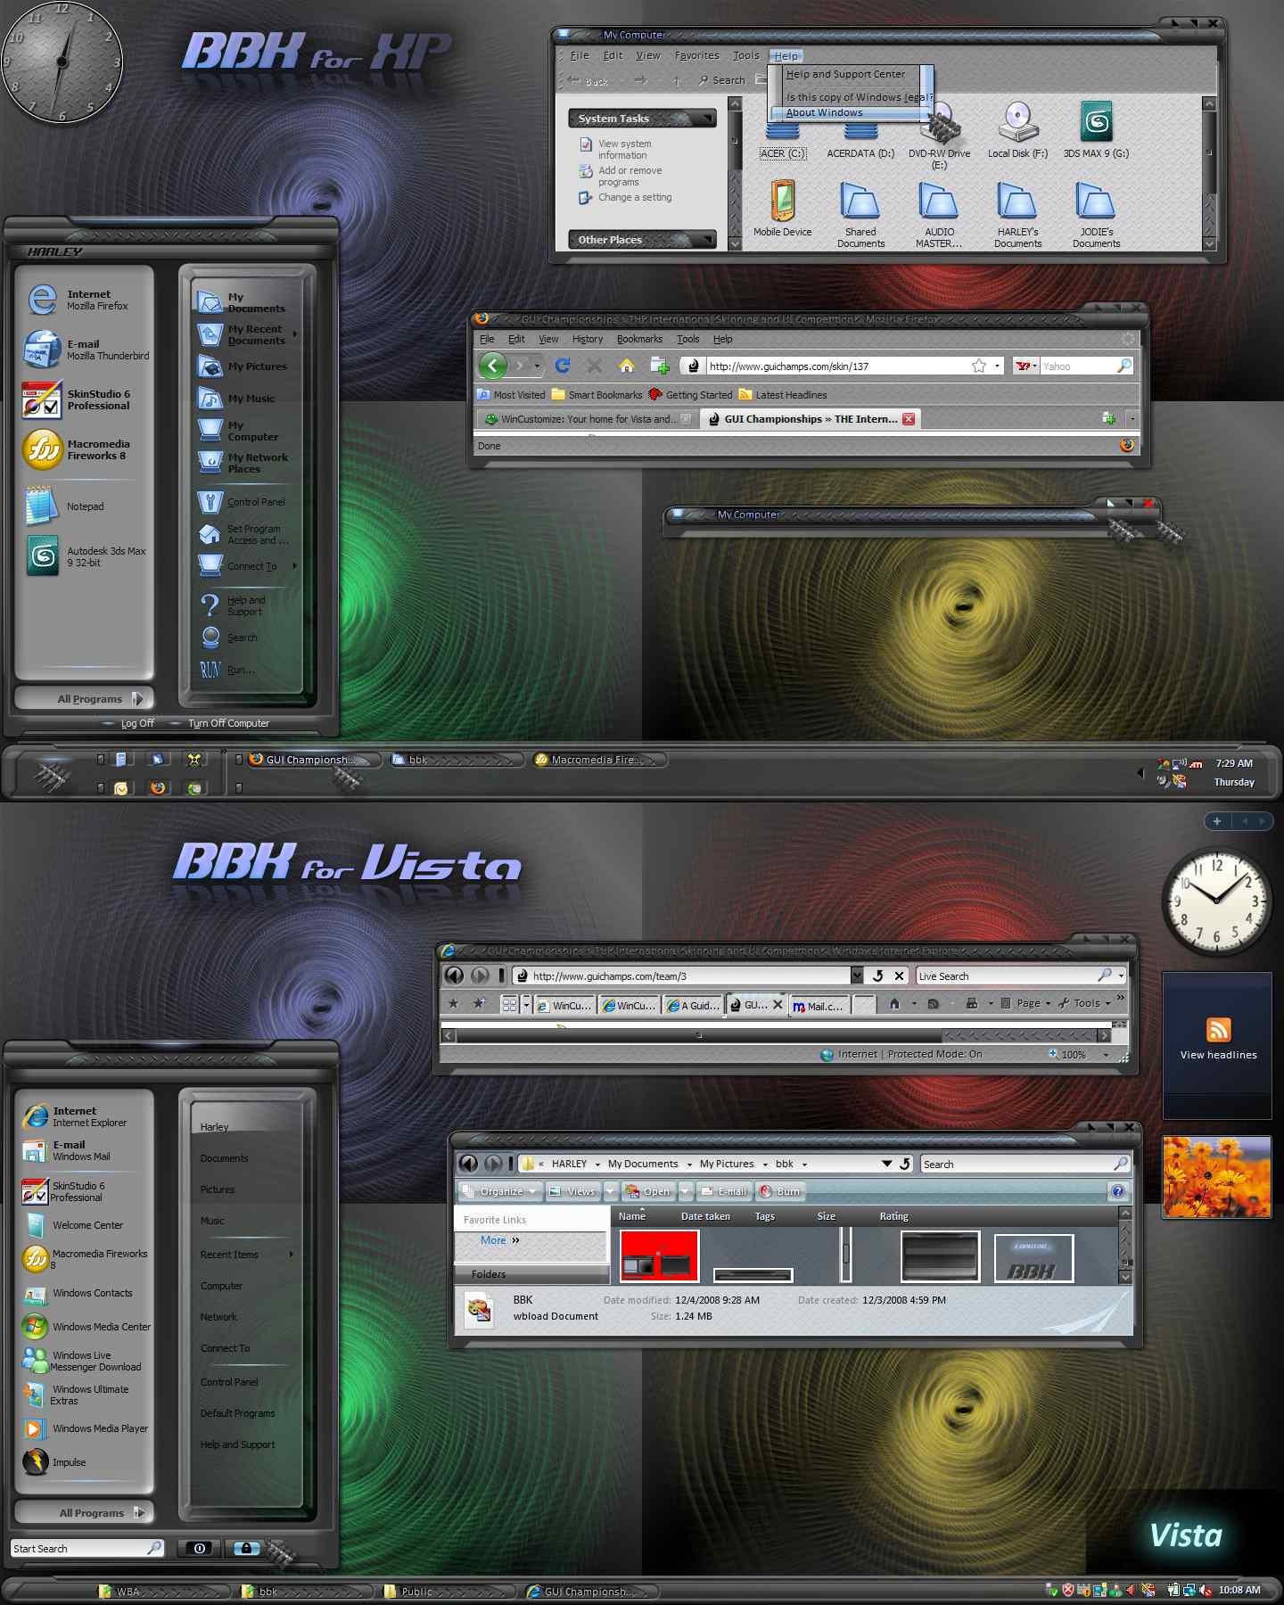1284x1605 pixels.
Task: Collapse System Tasks panel in My Computer
Action: click(x=708, y=119)
